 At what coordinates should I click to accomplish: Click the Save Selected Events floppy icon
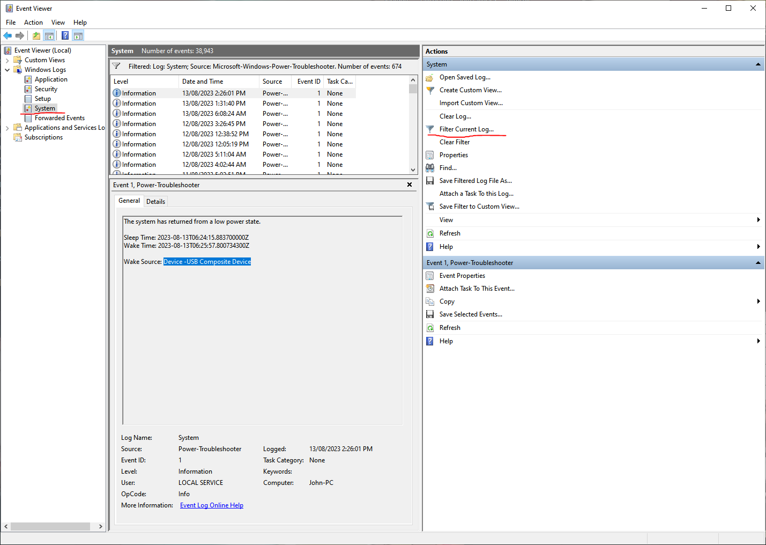(430, 314)
